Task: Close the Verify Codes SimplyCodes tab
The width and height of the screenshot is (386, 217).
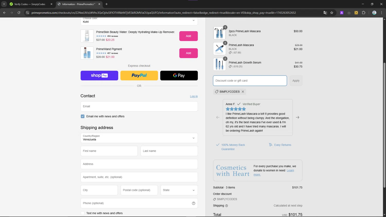Action: [x=51, y=4]
